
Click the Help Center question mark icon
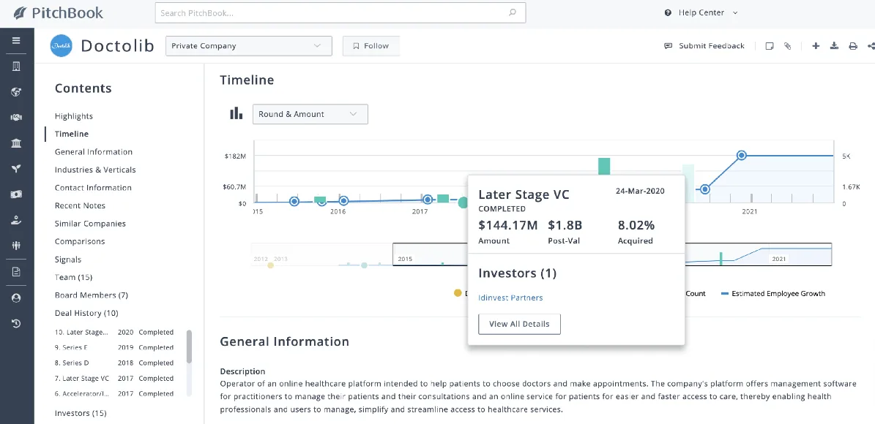(x=668, y=12)
